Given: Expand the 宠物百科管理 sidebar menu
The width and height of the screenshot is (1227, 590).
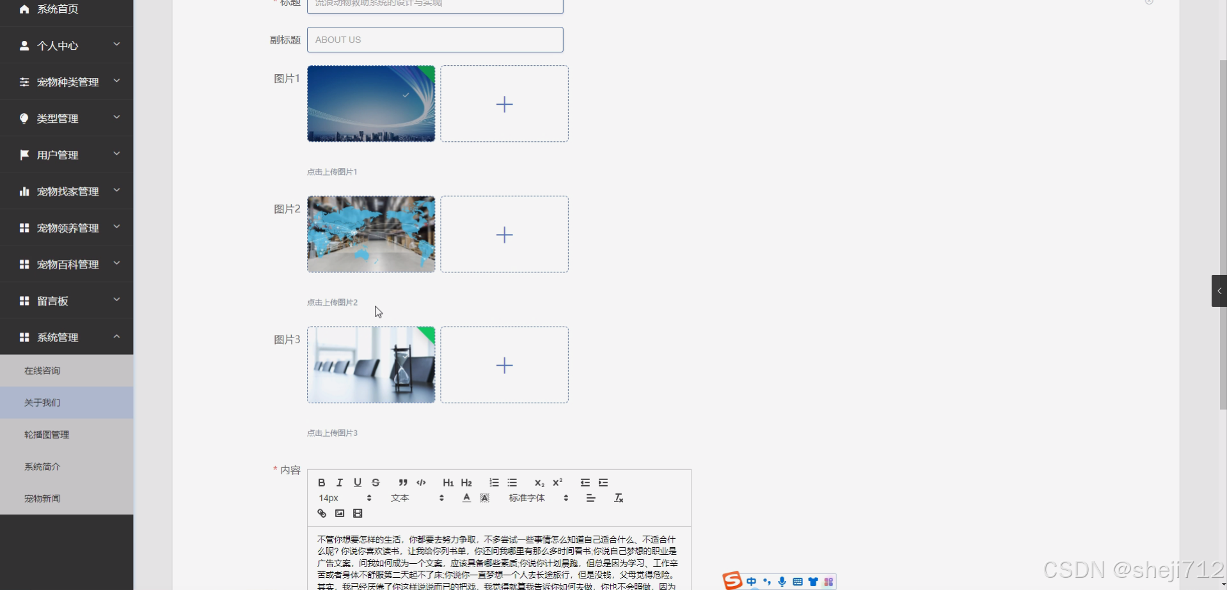Looking at the screenshot, I should coord(67,264).
